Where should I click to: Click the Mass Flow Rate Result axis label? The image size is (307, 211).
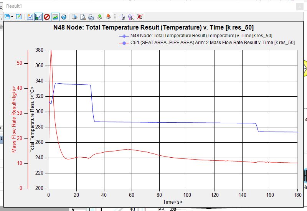pos(14,119)
